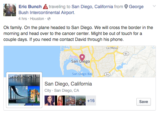The height and width of the screenshot is (113, 159).
Task: Click the second friend avatar with red hair
Action: (x=60, y=101)
